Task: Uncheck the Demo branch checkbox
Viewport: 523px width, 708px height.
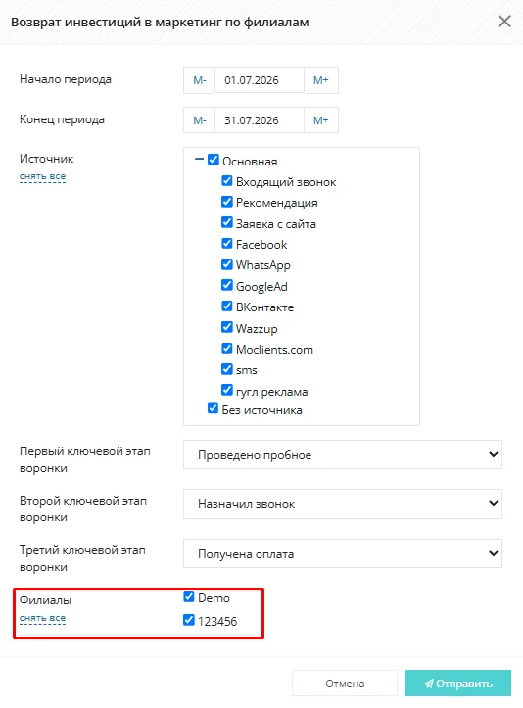Action: tap(189, 597)
